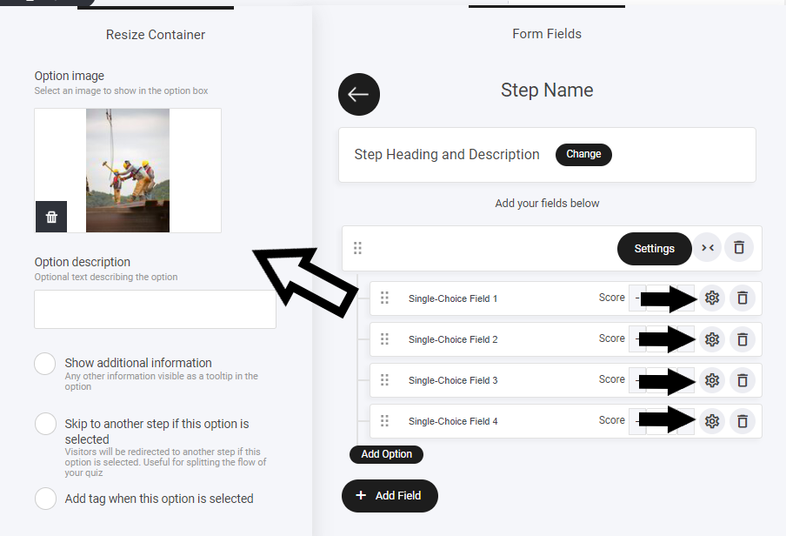The height and width of the screenshot is (536, 786).
Task: Open settings gear for Single-Choice Field 1
Action: tap(712, 298)
